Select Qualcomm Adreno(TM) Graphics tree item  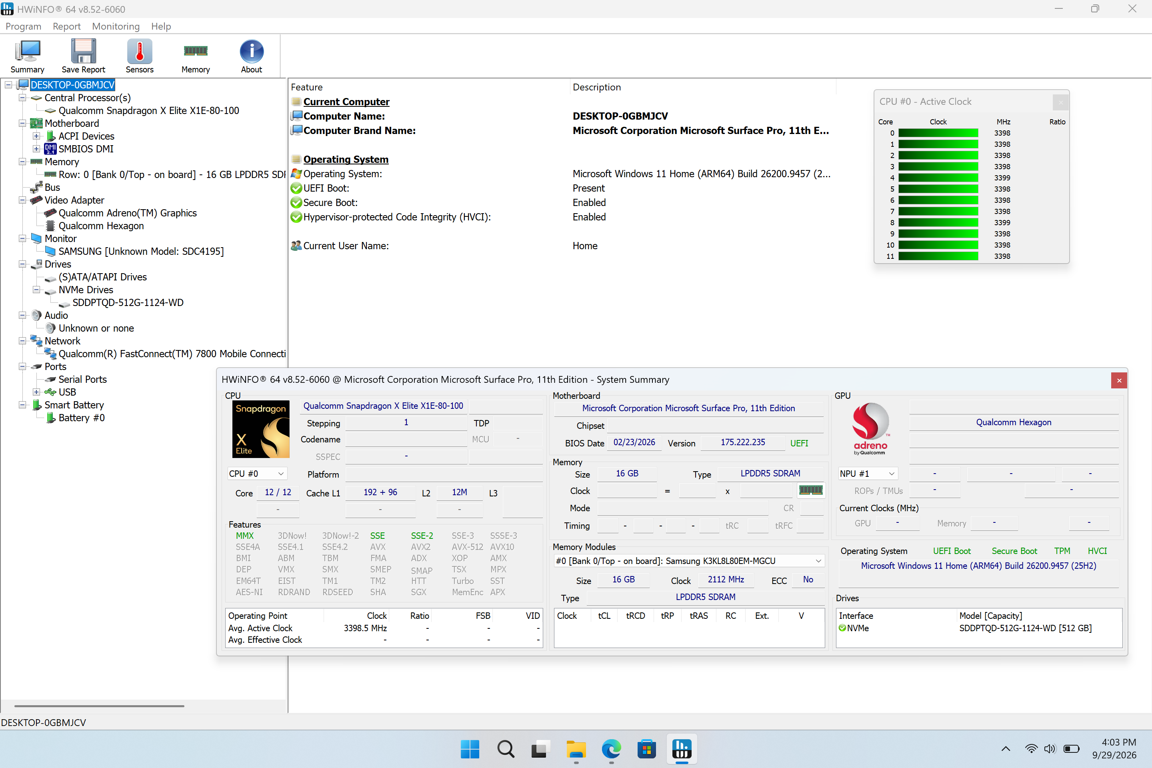(x=127, y=213)
